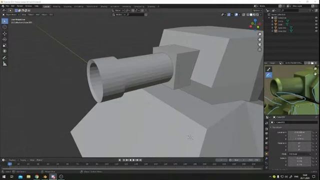Screen dimensions: 320x180
Task: Switch to the UV Editing workspace tab
Action: point(78,6)
